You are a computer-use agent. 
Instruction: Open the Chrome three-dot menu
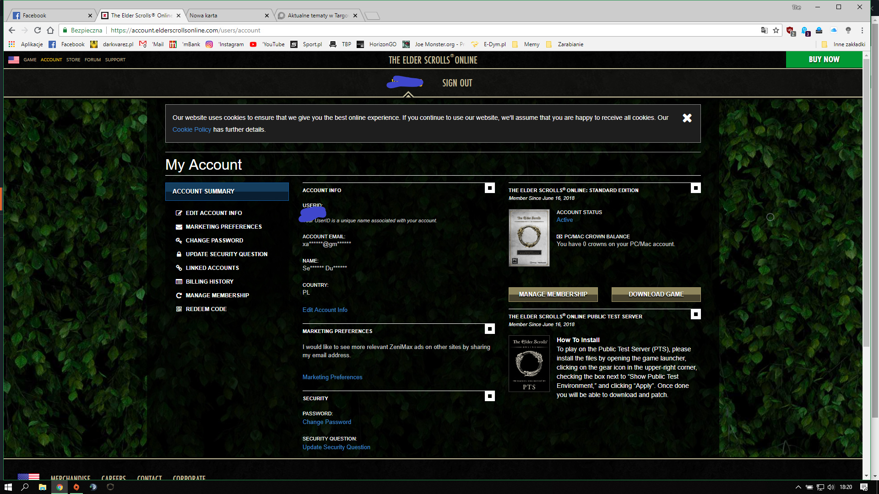862,30
